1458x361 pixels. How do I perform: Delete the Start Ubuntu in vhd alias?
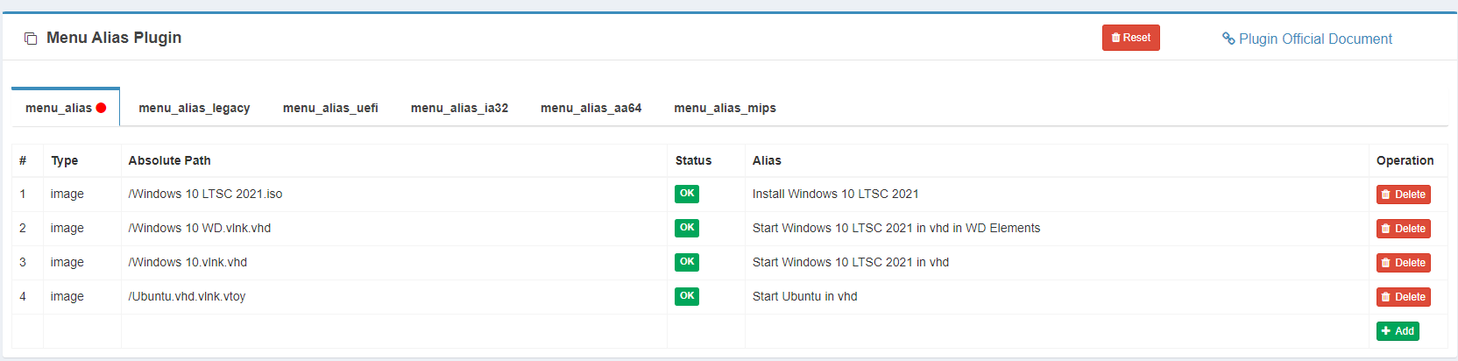pos(1403,297)
